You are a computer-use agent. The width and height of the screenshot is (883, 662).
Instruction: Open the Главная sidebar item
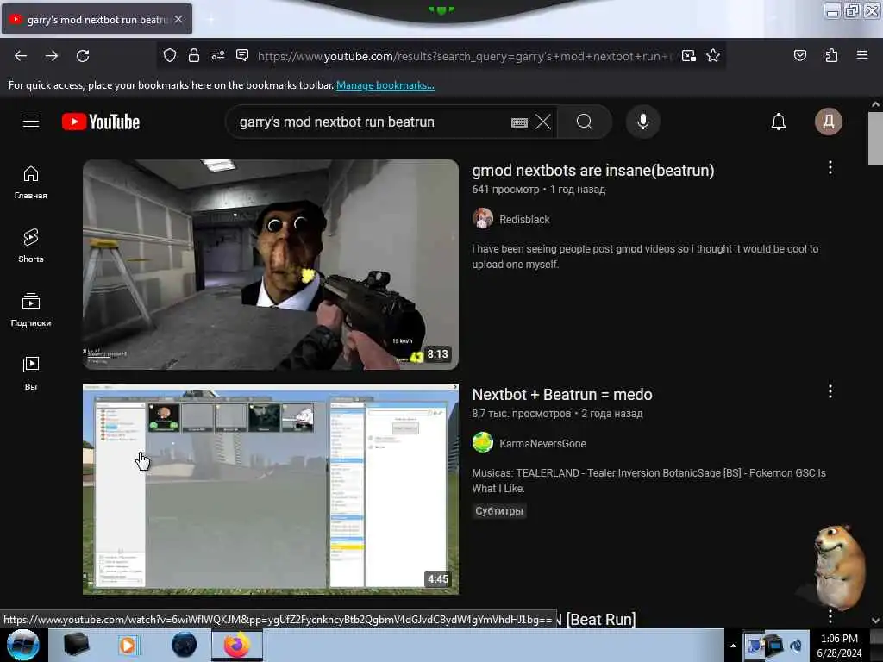click(31, 183)
